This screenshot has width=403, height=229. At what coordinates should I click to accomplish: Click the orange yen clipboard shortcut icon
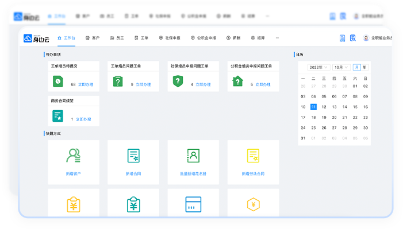pos(74,205)
